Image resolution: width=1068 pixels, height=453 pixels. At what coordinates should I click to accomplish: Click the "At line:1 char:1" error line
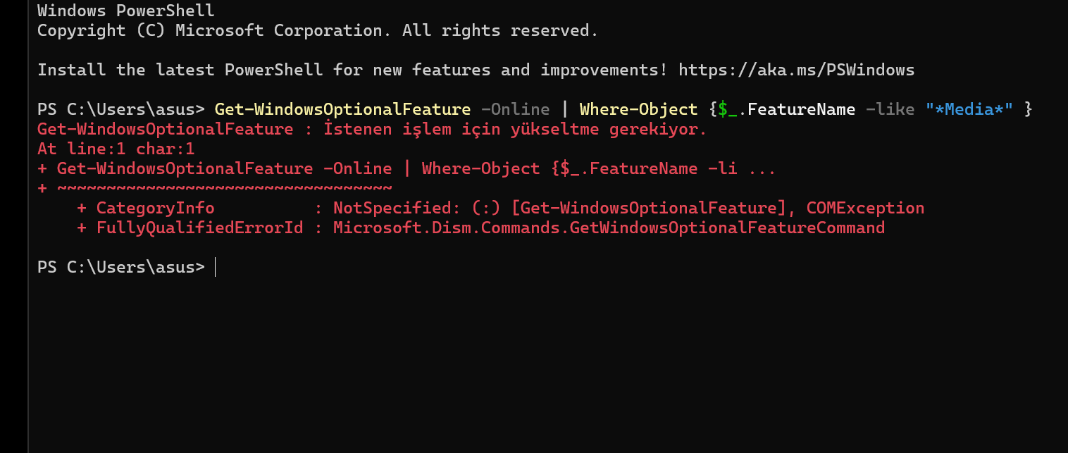[x=116, y=149]
